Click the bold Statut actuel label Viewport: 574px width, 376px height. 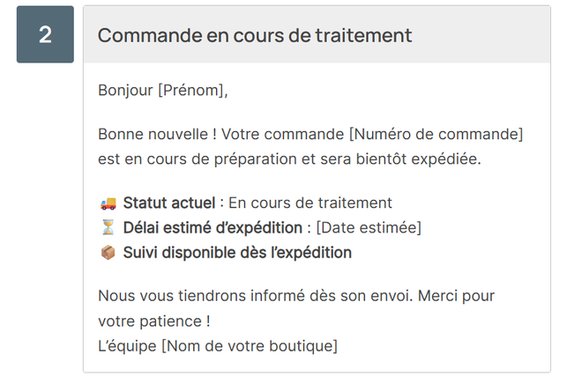coord(169,203)
